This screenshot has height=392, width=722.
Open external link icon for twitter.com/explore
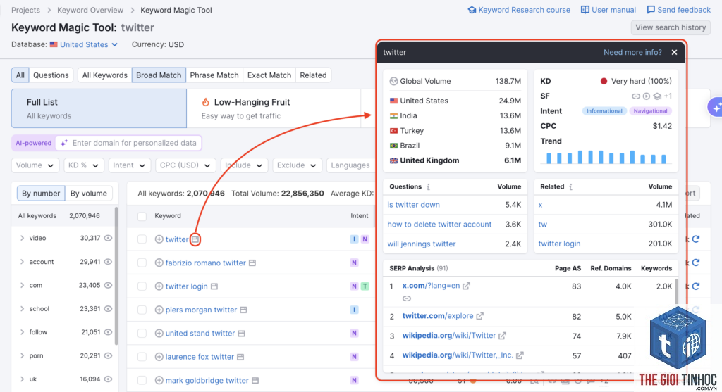[479, 316]
